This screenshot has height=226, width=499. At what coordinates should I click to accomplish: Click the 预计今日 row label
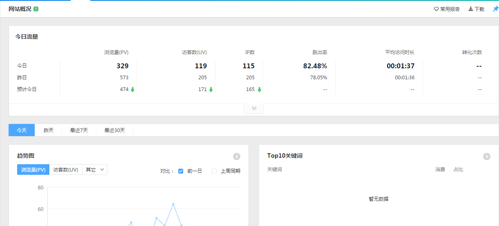pos(27,89)
